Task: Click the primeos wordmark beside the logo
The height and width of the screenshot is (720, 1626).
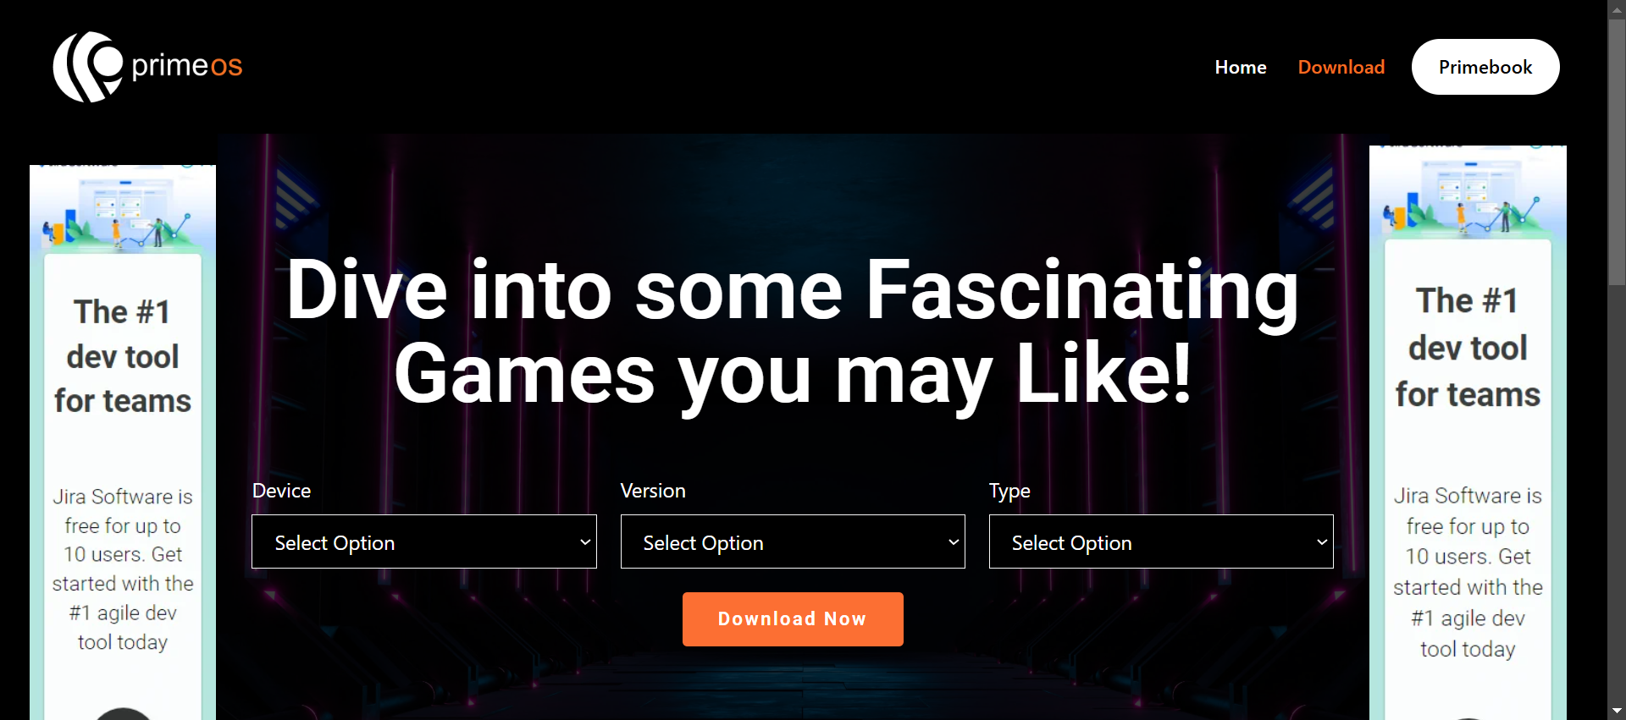Action: (x=187, y=65)
